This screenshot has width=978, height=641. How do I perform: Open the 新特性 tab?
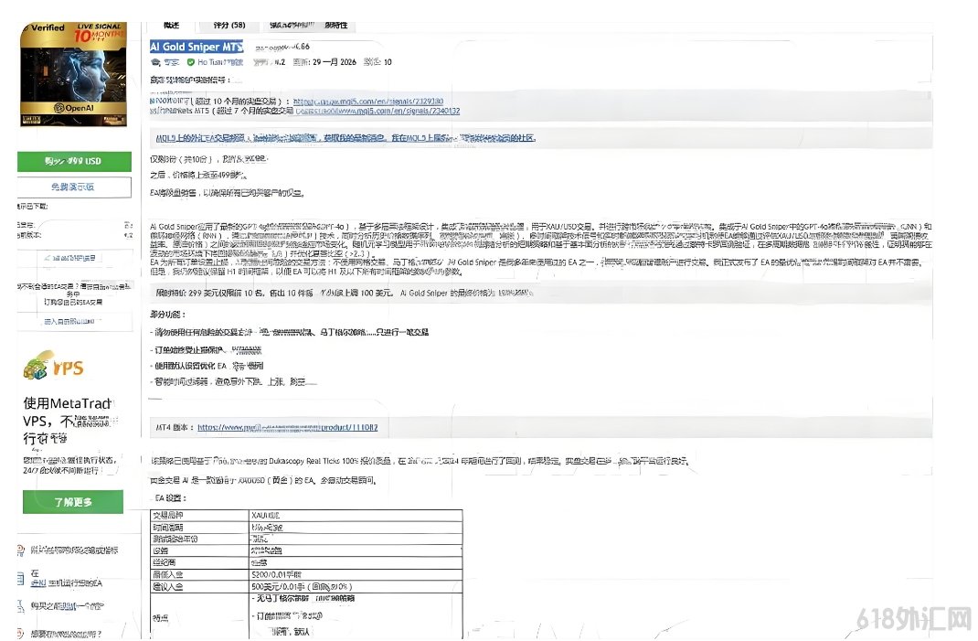(x=336, y=26)
